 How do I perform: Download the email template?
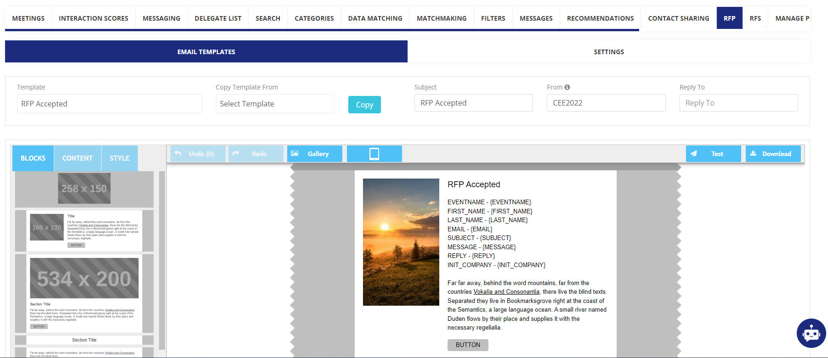[x=773, y=154]
